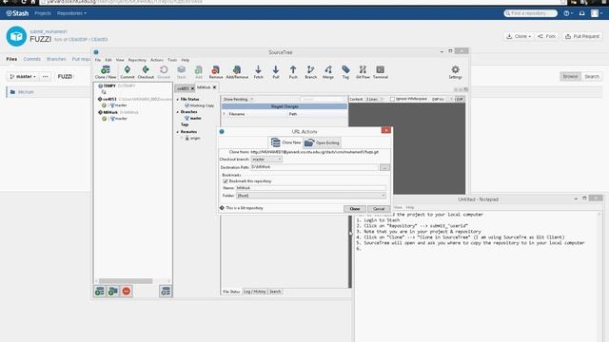This screenshot has width=609, height=342.
Task: Click the Projects link in the Stash header
Action: coord(43,13)
